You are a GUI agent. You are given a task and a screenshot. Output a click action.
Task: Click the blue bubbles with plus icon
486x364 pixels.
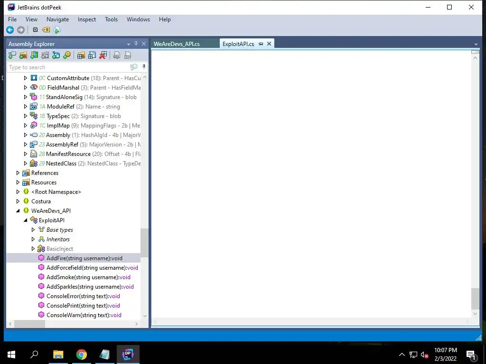point(56,55)
